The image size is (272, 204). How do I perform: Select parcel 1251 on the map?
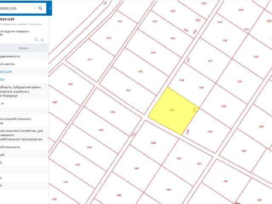pos(240,81)
